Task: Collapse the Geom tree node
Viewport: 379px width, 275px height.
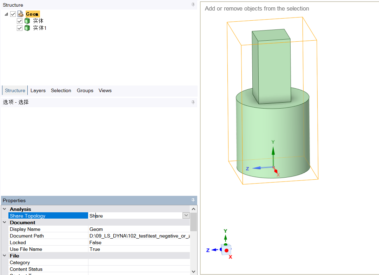Action: 6,14
